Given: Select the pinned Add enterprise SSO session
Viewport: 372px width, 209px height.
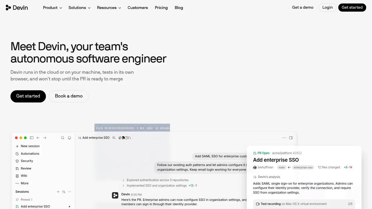Looking at the screenshot, I should click(43, 207).
